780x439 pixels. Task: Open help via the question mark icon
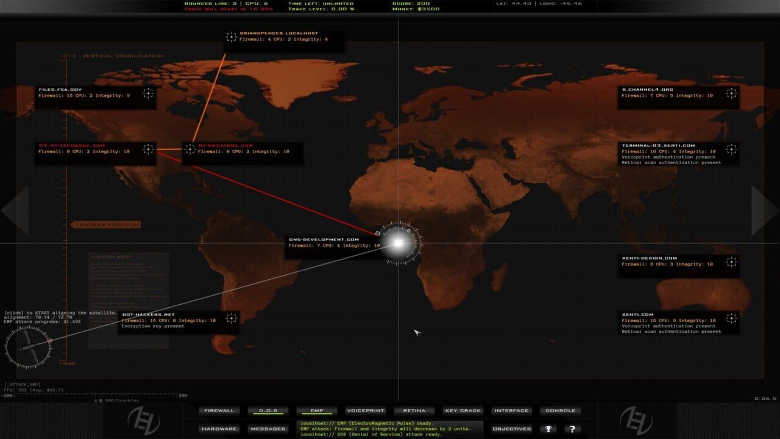click(573, 429)
